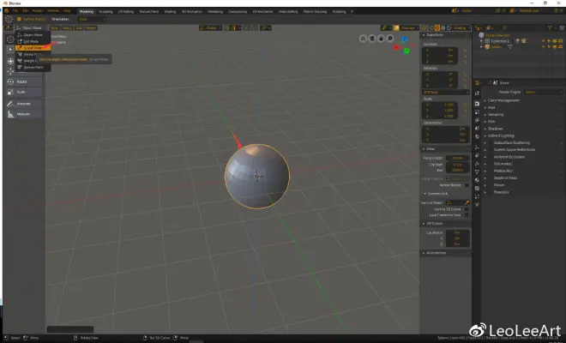Open the Object Mode dropdown header
Viewport: 566px width, 343px height.
click(30, 27)
